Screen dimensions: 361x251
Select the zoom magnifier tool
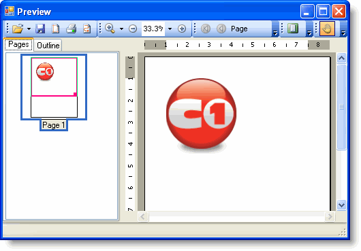110,29
